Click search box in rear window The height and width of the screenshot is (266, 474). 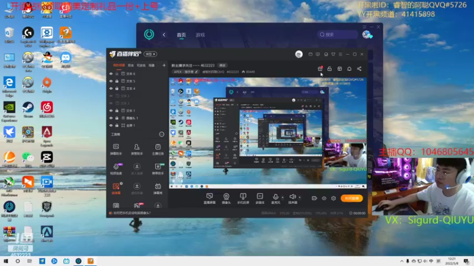pos(337,35)
